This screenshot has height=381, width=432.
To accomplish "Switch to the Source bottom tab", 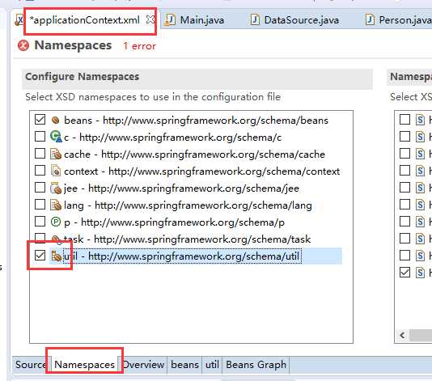I will click(x=30, y=365).
